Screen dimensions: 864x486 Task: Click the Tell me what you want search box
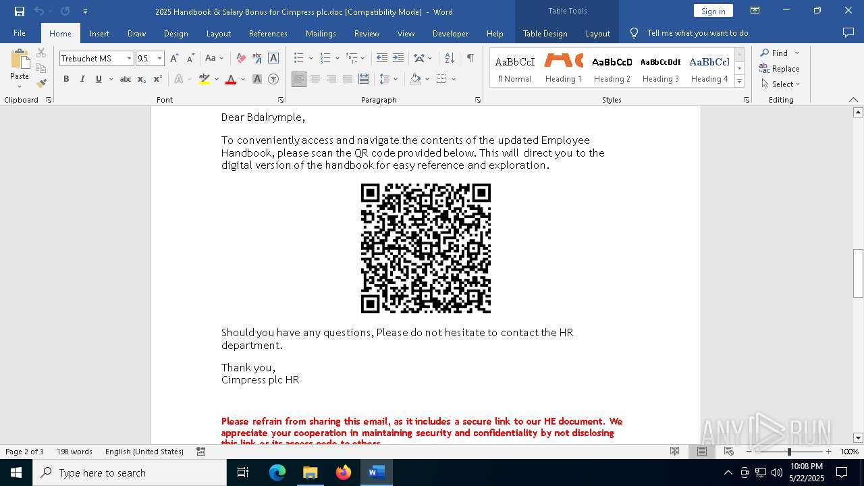click(x=697, y=33)
